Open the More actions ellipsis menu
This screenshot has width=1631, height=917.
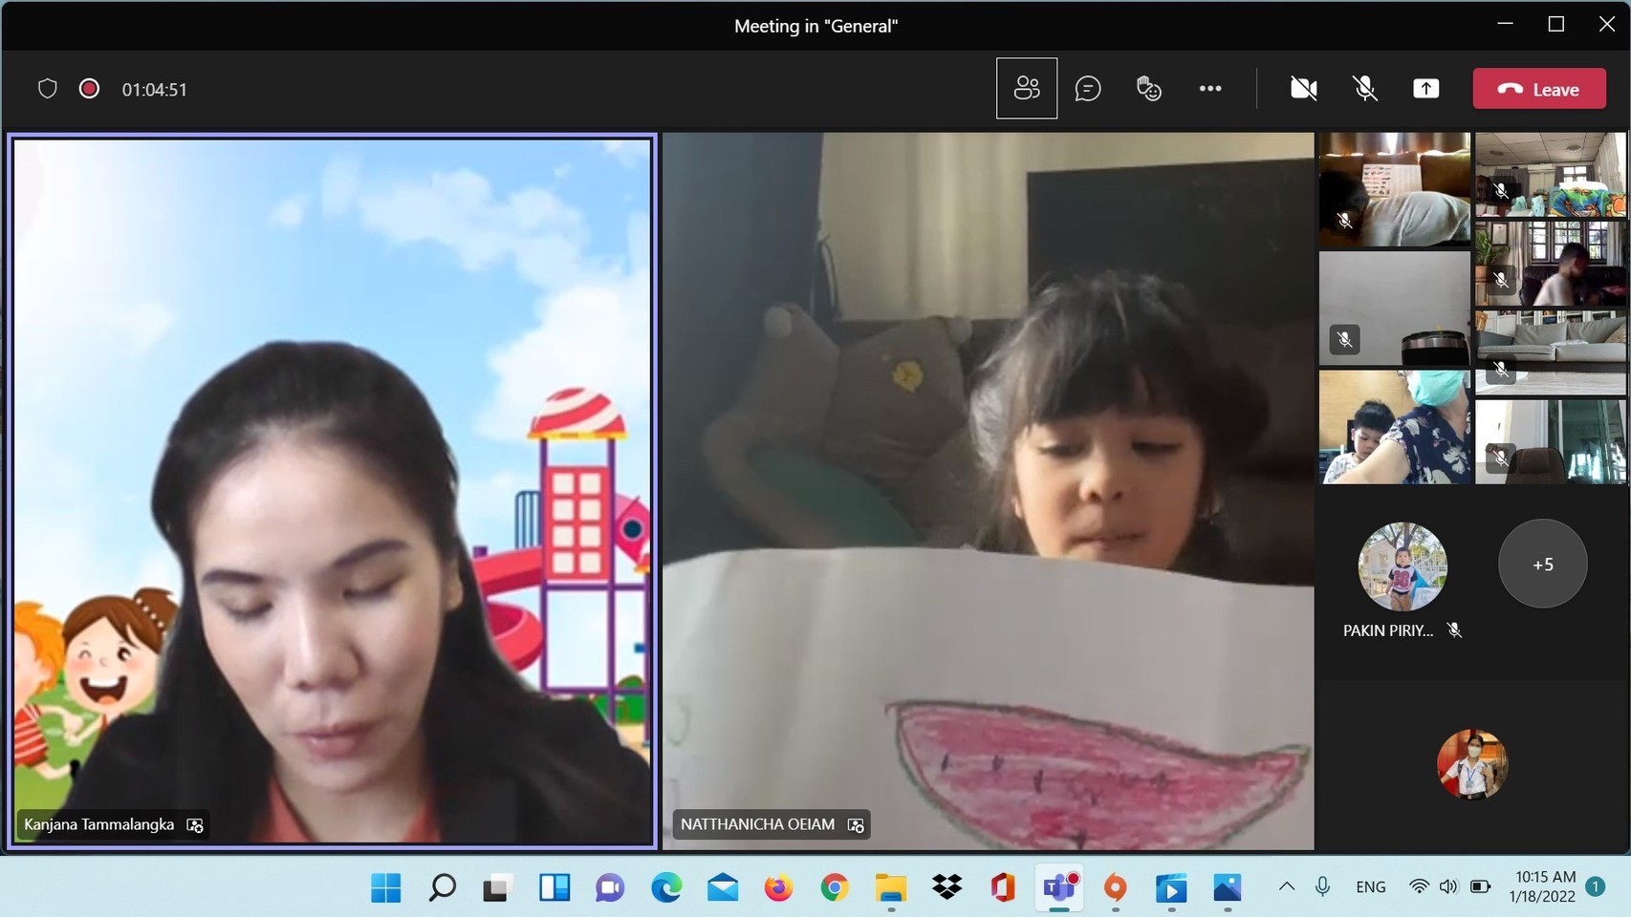click(x=1209, y=89)
